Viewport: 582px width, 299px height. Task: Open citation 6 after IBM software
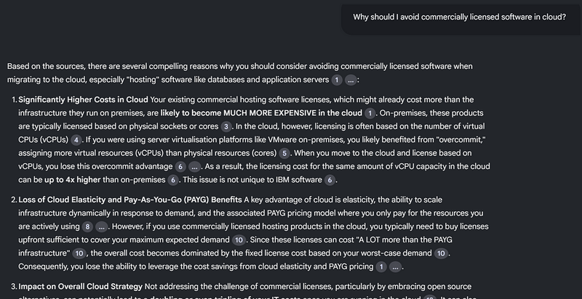[x=330, y=180]
